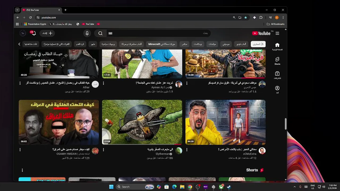Open the tab search dropdown arrow
Image resolution: width=340 pixels, height=191 pixels.
pos(17,10)
